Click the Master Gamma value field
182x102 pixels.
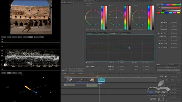click(x=174, y=47)
